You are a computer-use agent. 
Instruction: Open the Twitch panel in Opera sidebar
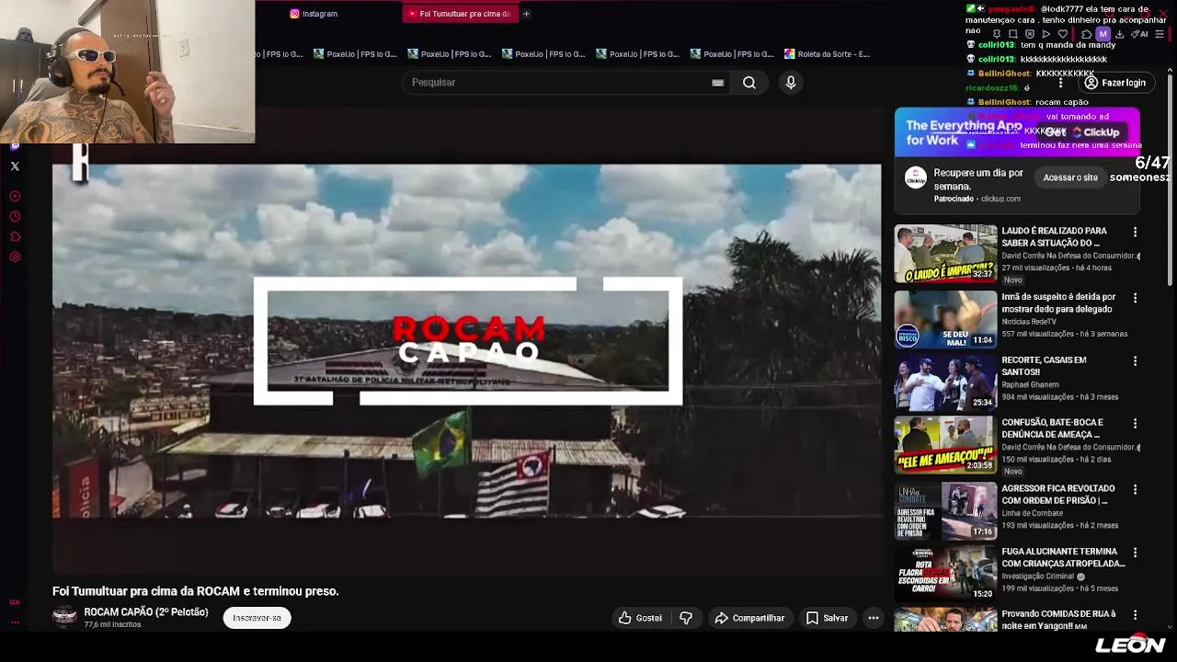pyautogui.click(x=15, y=146)
